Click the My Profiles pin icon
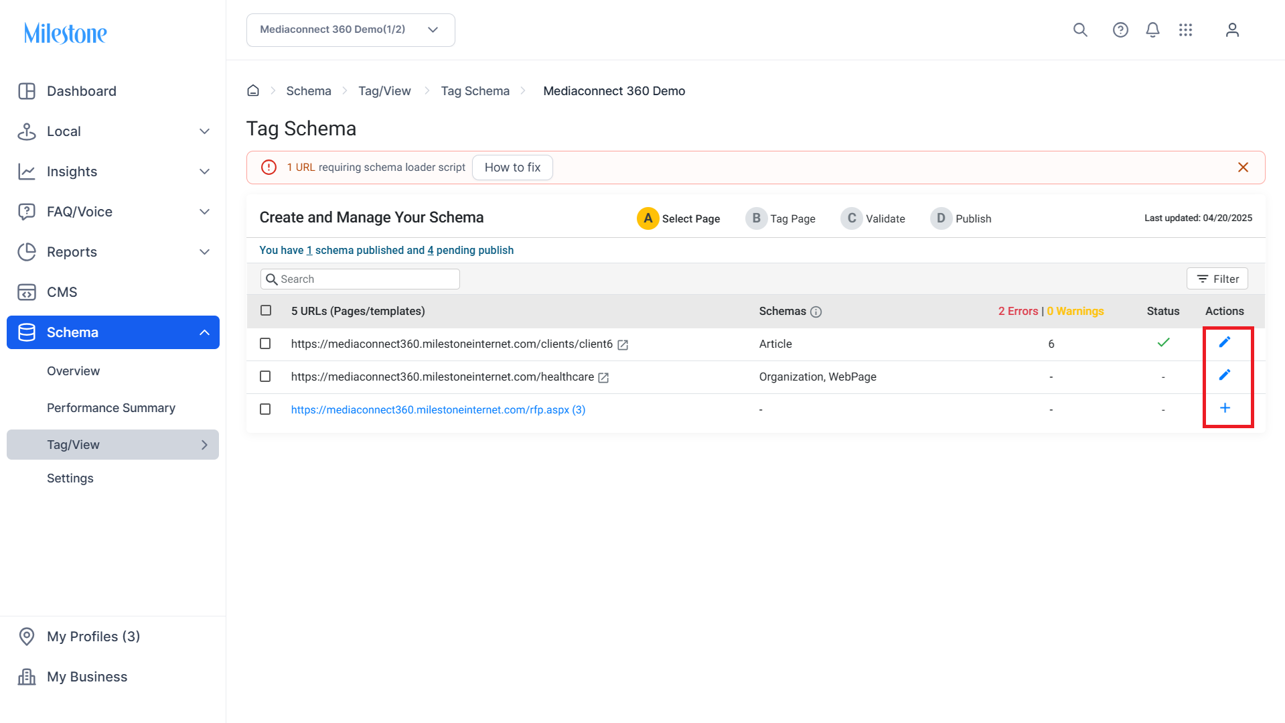This screenshot has height=723, width=1285. 27,637
